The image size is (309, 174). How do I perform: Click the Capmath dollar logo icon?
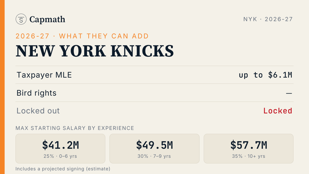21,19
